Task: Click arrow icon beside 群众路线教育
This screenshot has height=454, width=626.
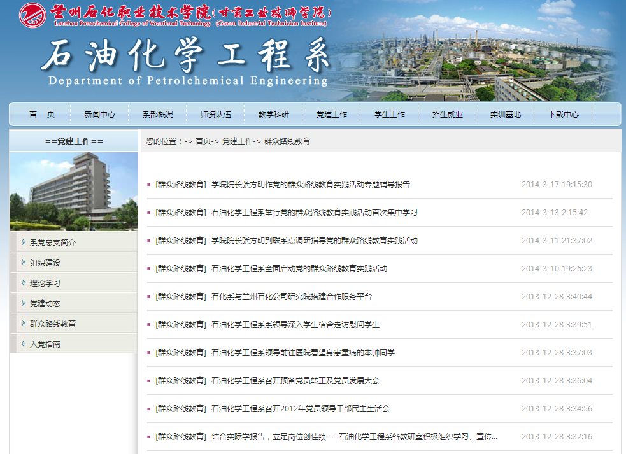Action: 24,323
